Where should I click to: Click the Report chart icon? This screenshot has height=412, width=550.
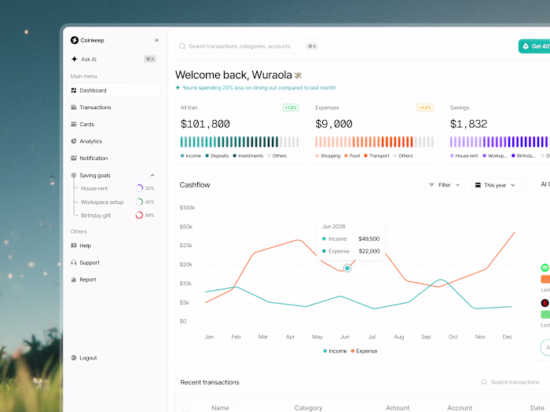(74, 279)
